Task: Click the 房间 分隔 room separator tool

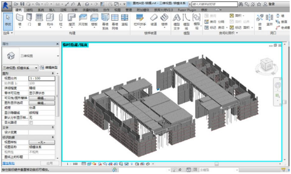Action: [x=214, y=22]
